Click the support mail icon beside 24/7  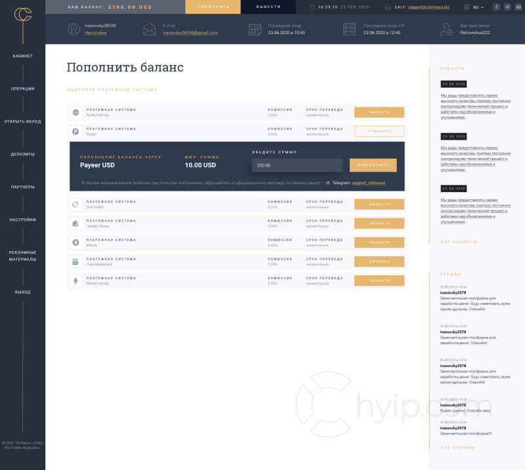click(x=388, y=7)
